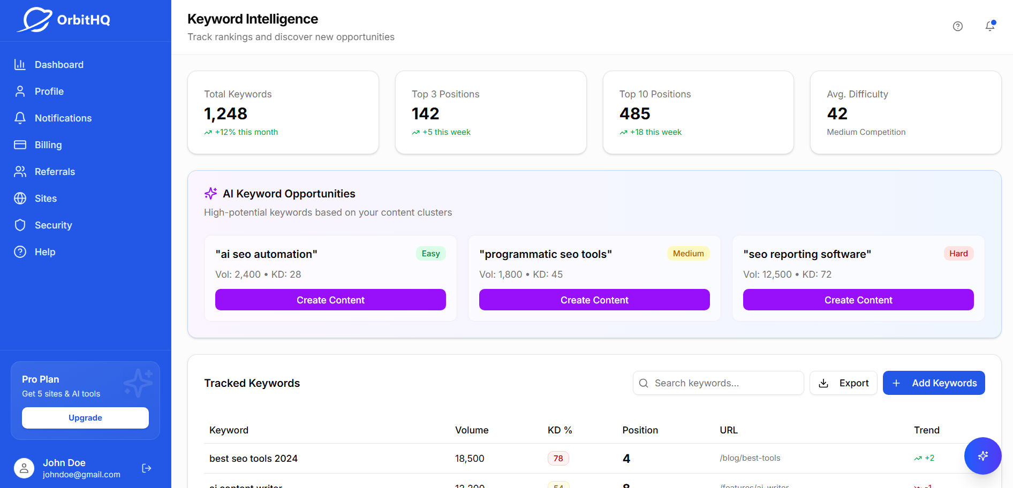Click the magnifier icon in keyword search
Viewport: 1013px width, 488px height.
(644, 383)
